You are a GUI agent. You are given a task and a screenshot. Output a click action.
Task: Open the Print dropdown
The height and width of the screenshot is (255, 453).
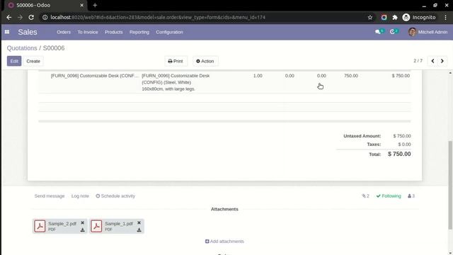point(176,61)
